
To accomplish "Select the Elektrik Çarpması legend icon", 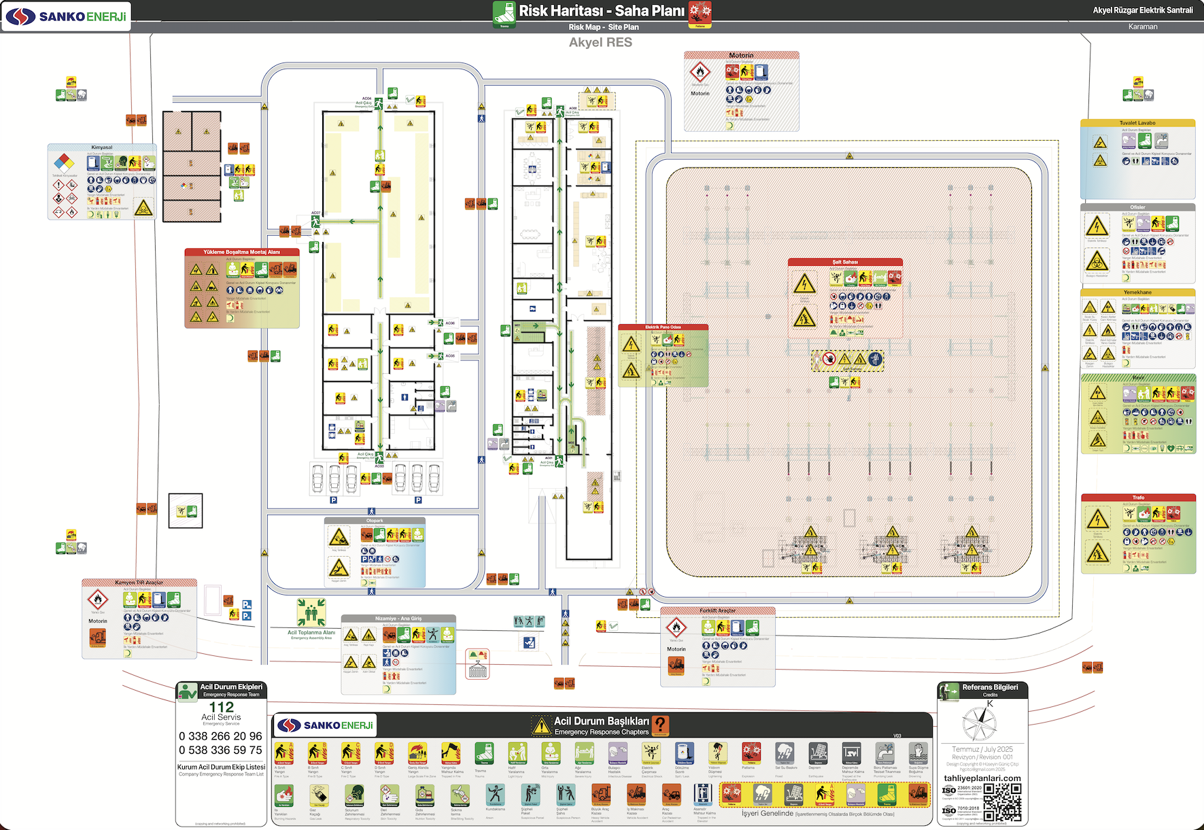I will tap(651, 753).
